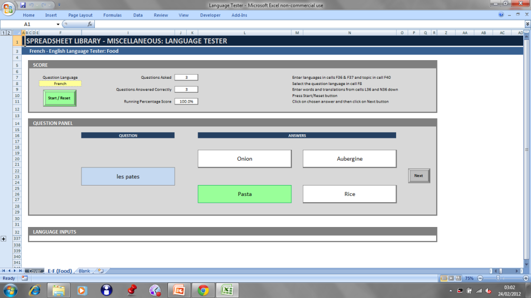The image size is (531, 298).
Task: Open the Name Box dropdown arrow
Action: pyautogui.click(x=58, y=24)
